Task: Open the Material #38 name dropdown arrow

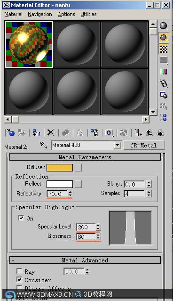Action: (x=117, y=145)
